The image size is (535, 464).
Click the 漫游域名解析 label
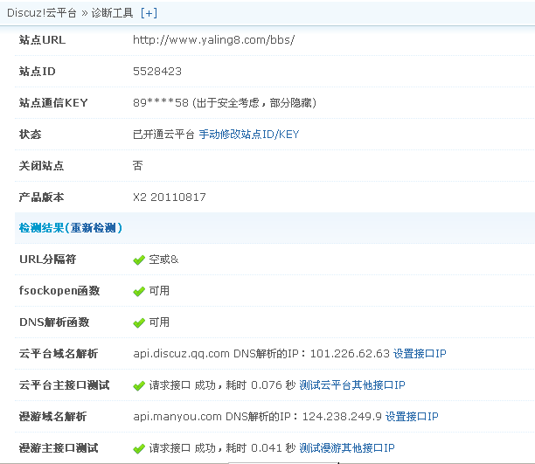point(52,417)
